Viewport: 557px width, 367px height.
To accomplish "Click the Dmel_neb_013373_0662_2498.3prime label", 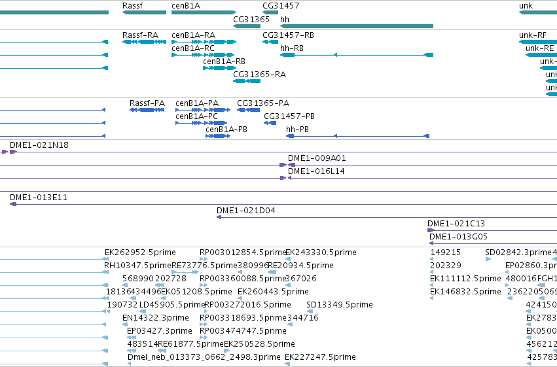I will point(204,357).
